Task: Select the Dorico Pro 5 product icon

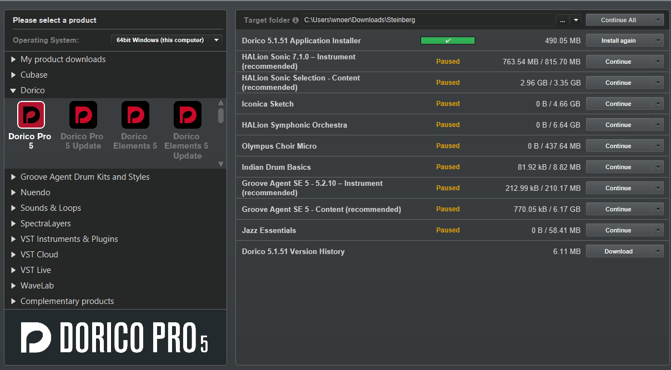Action: coord(31,115)
